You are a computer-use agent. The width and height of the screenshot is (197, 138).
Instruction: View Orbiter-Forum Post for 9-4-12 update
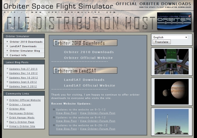point(98,121)
